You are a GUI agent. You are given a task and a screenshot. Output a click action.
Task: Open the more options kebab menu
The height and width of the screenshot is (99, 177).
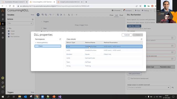151,10
